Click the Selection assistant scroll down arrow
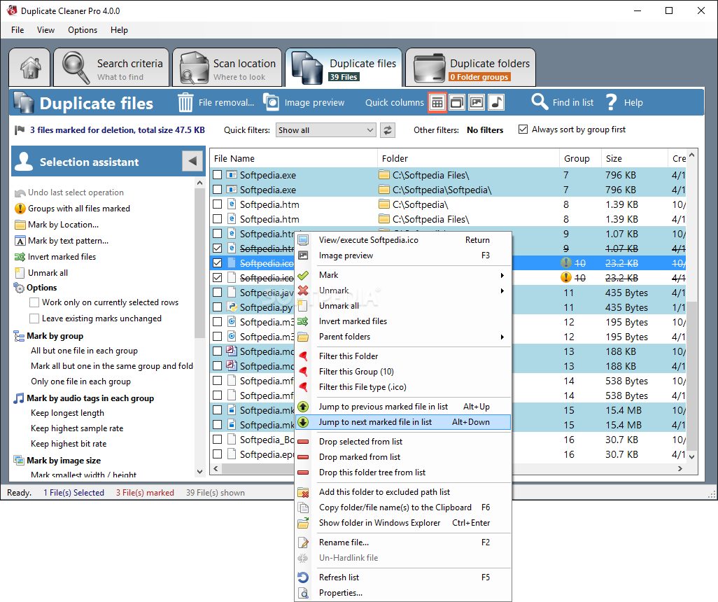 point(199,471)
